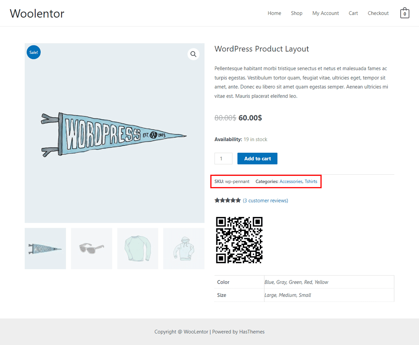Click the blue Sale! badge
This screenshot has height=345, width=419.
pyautogui.click(x=34, y=52)
